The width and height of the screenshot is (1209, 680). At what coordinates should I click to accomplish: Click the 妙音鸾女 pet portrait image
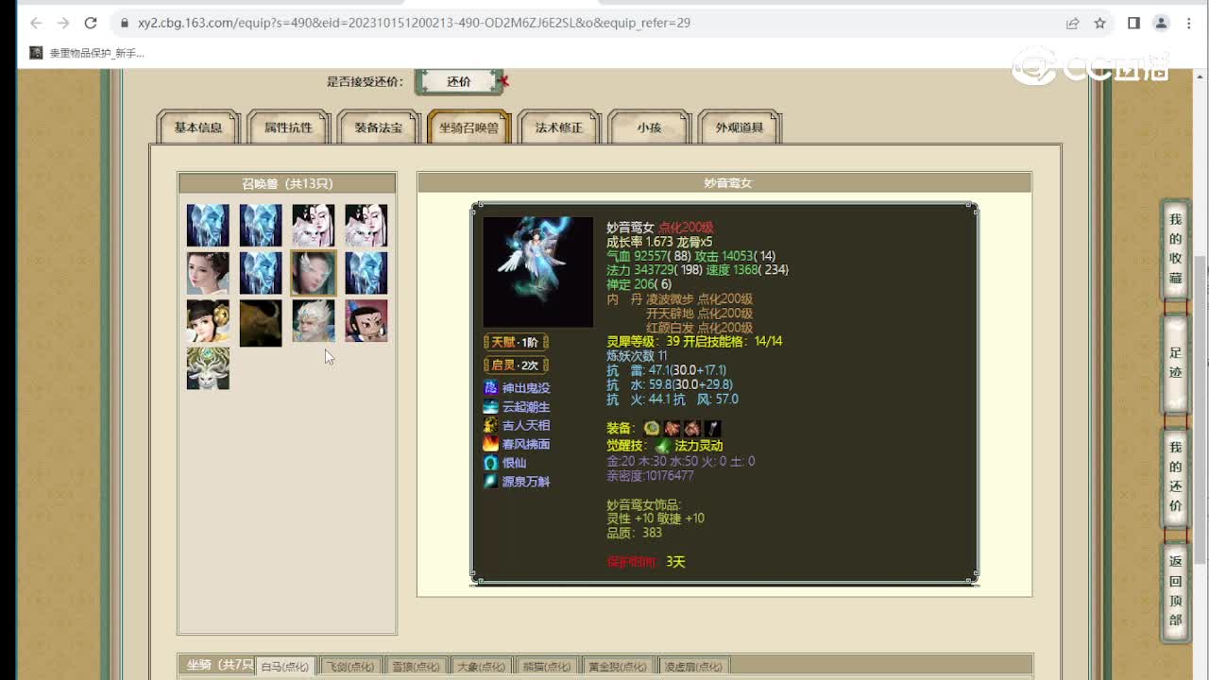coord(538,272)
